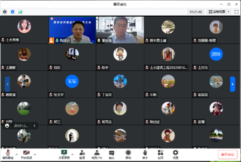
Task: Click the say something chat input
Action: point(21,126)
